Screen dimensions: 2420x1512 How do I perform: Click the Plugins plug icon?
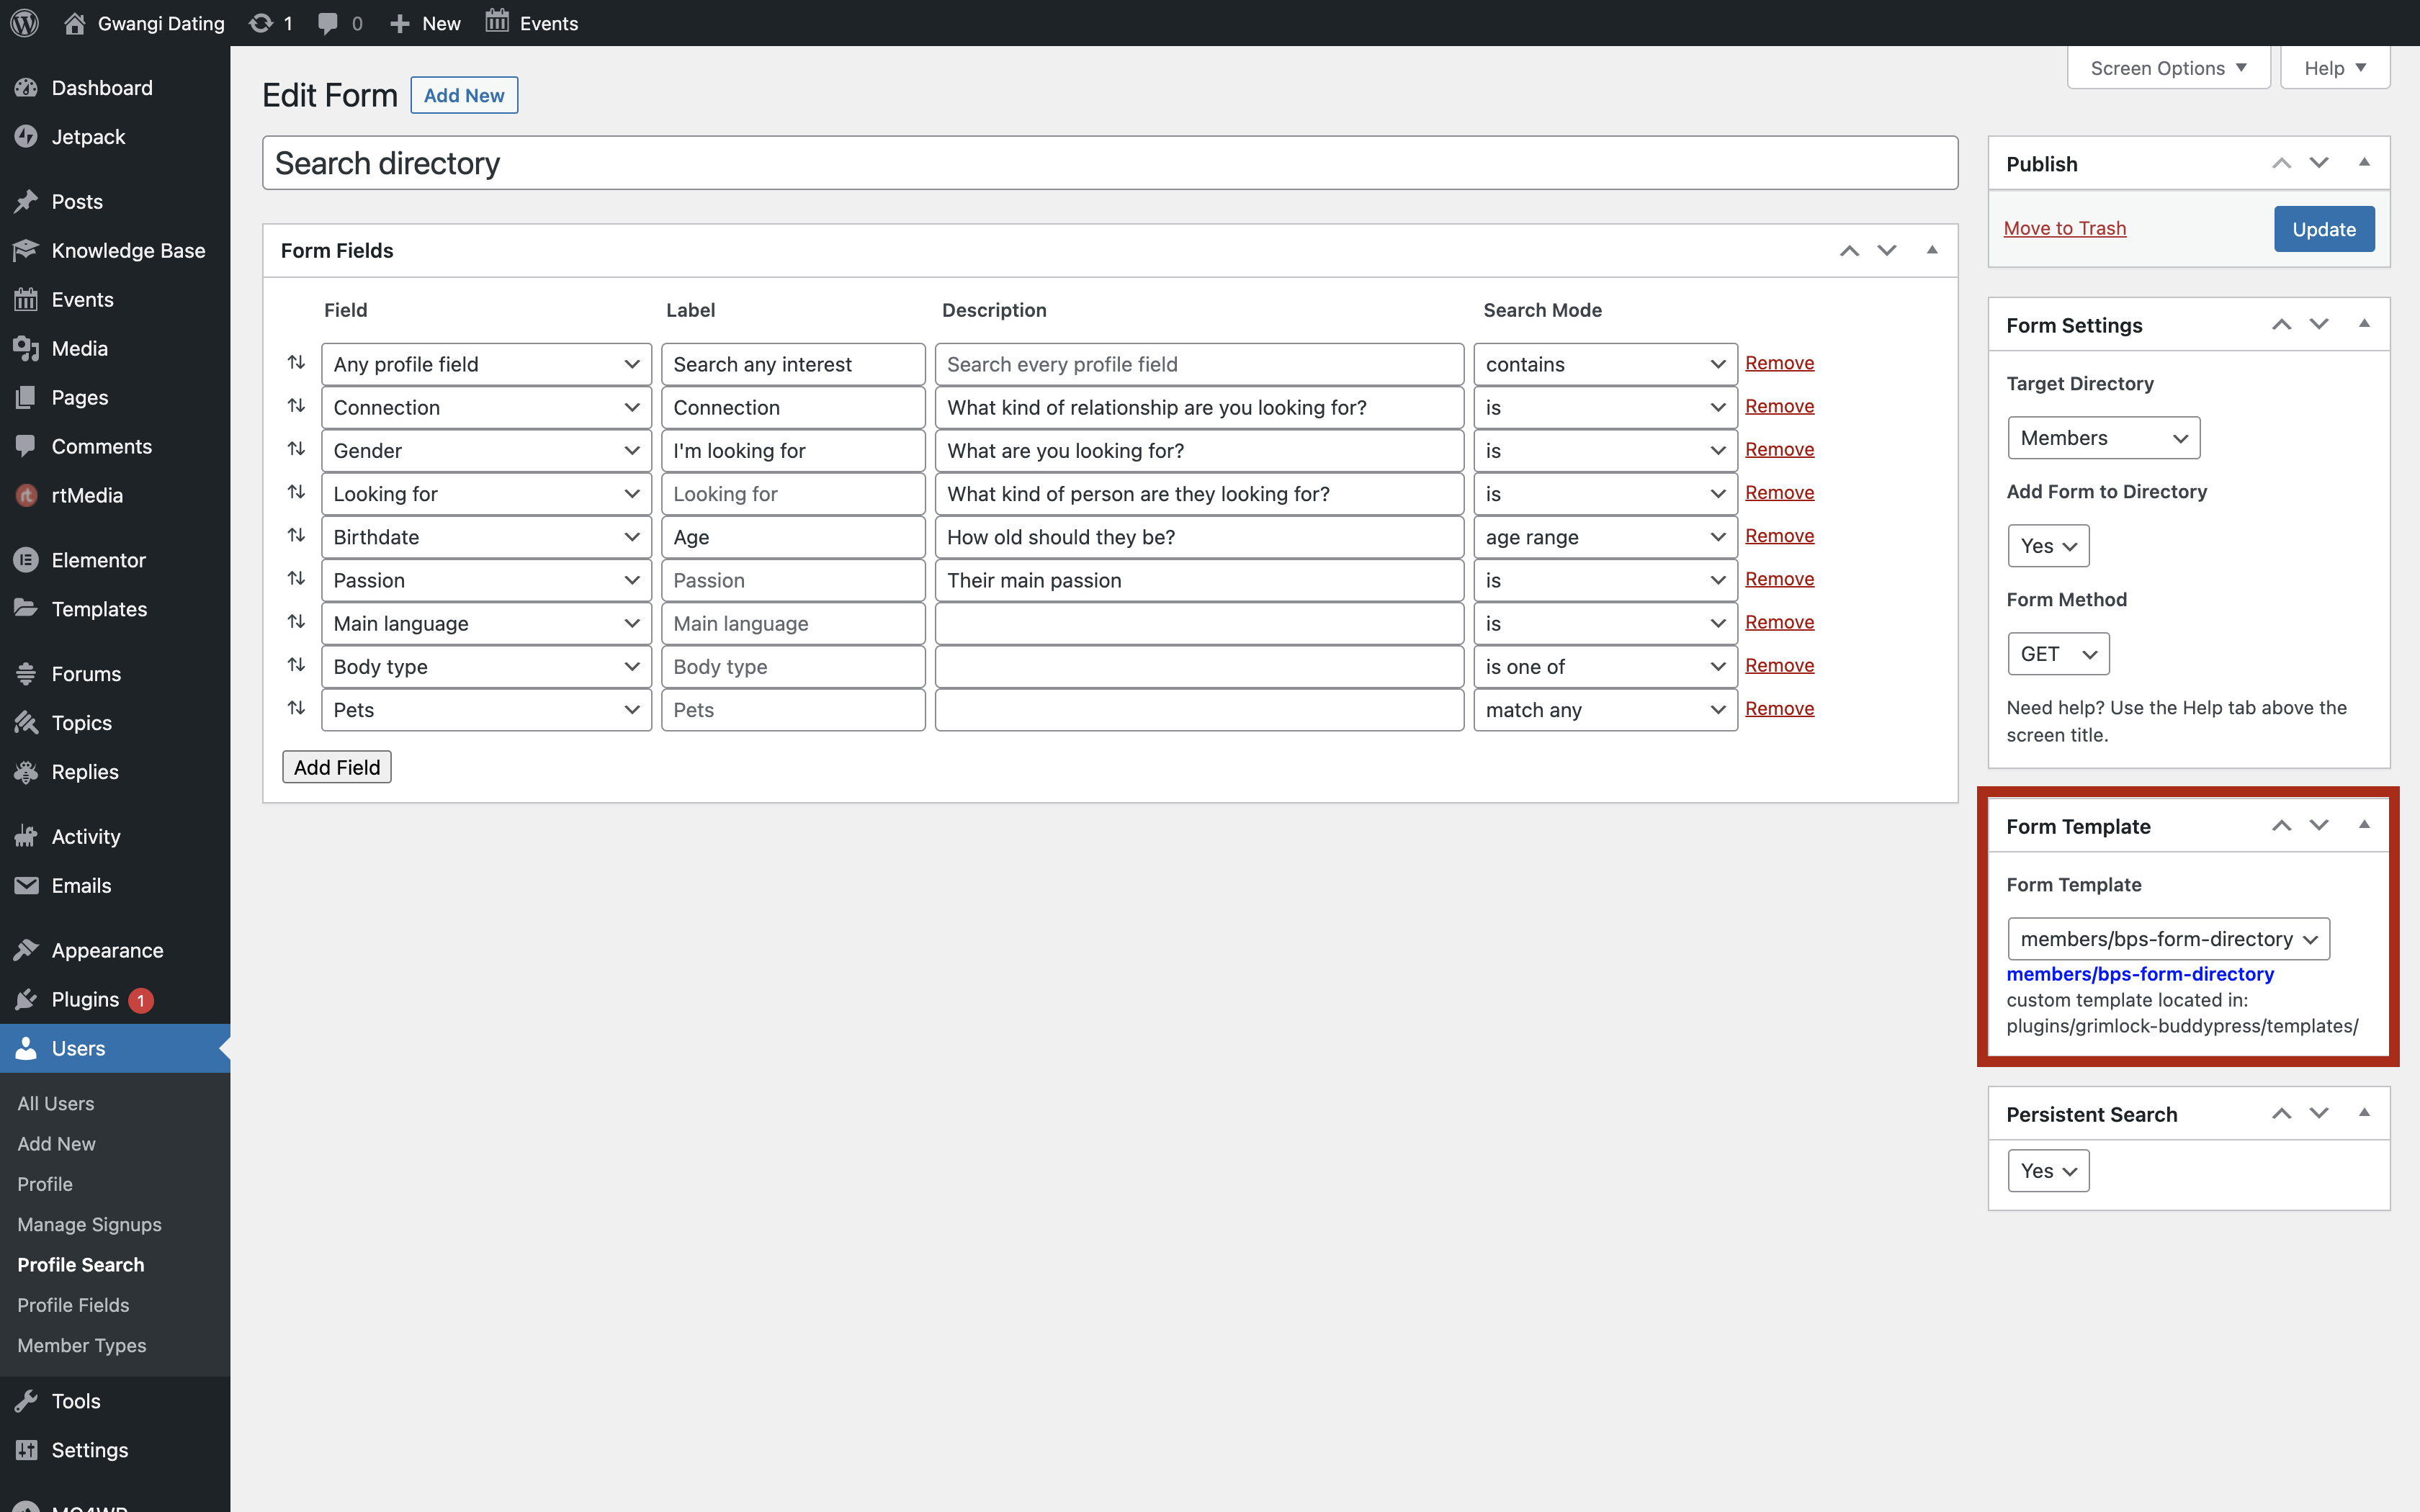coord(27,1000)
